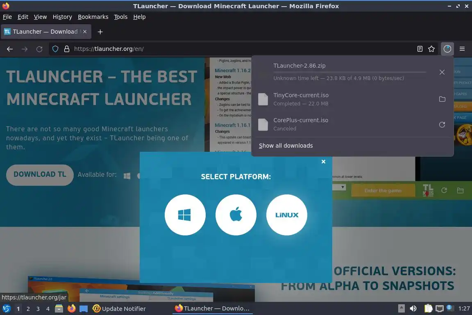Click Windows icon beside Available for
Screen dimensions: 472x315
pos(127,176)
